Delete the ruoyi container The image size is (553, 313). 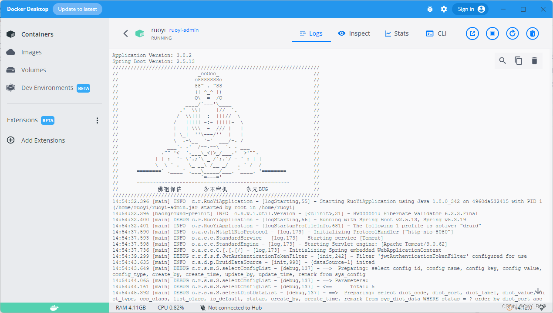[x=533, y=33]
